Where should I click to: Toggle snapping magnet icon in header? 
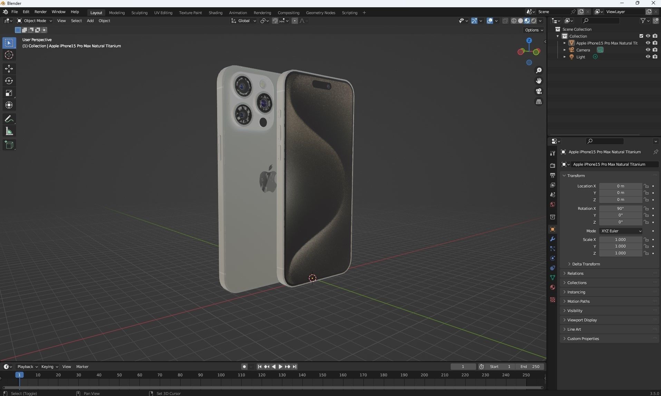coord(275,21)
